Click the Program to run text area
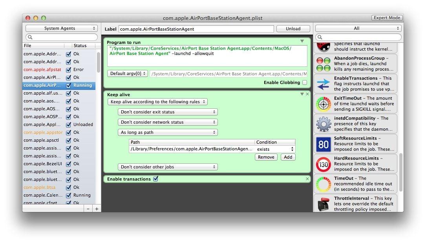 207,56
